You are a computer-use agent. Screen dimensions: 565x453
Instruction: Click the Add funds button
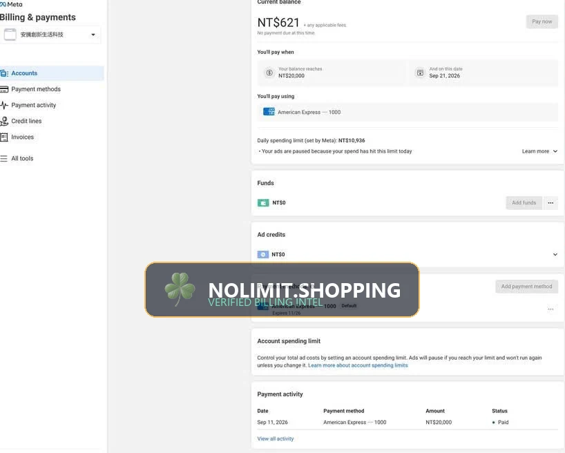[524, 203]
